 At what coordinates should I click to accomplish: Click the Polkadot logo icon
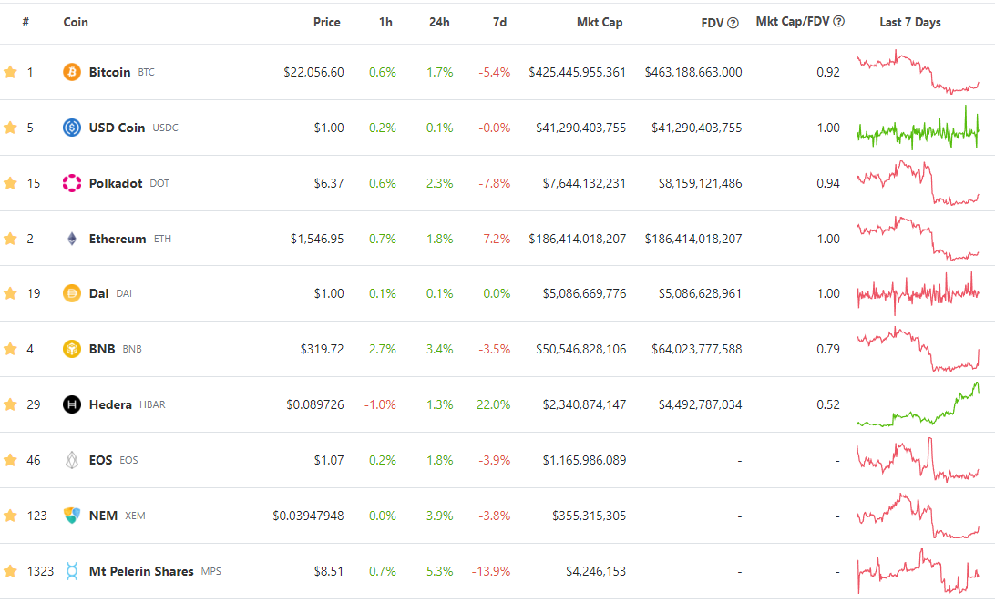(x=72, y=183)
